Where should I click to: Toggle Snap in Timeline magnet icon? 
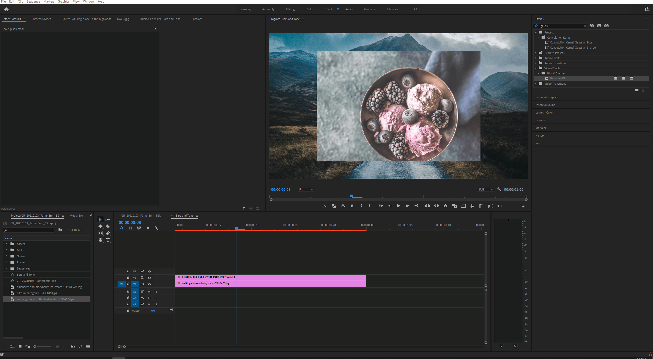pos(130,228)
